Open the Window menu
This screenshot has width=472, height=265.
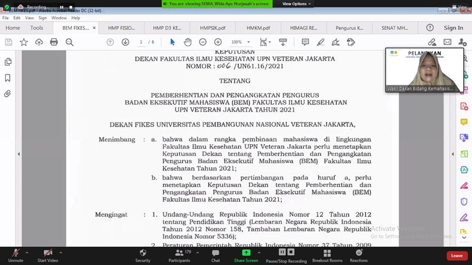pos(59,18)
